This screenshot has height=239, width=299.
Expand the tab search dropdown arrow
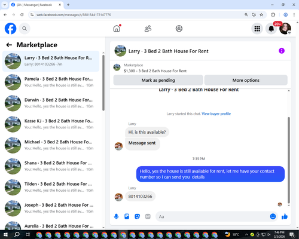click(5, 5)
